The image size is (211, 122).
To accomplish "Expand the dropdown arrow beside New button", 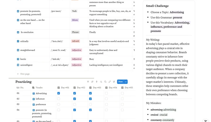I will tap(126, 82).
